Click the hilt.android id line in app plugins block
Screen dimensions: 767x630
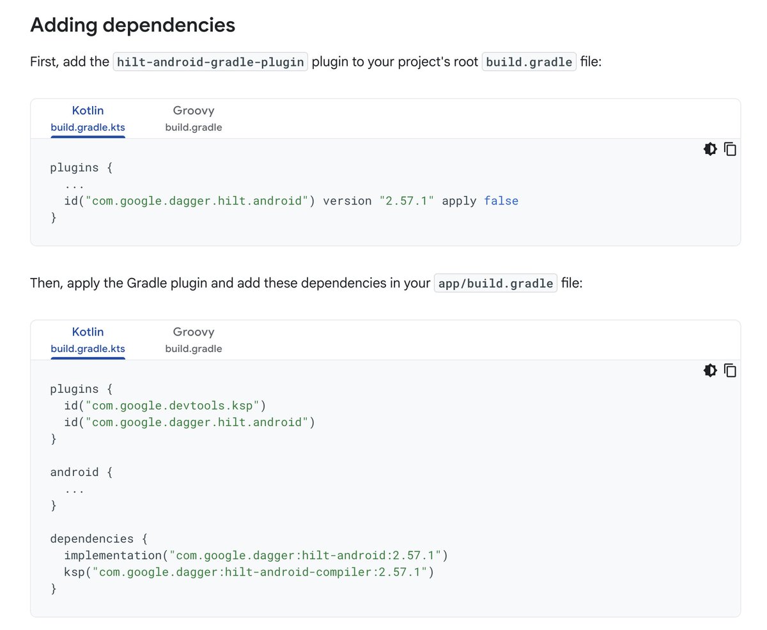[x=190, y=422]
